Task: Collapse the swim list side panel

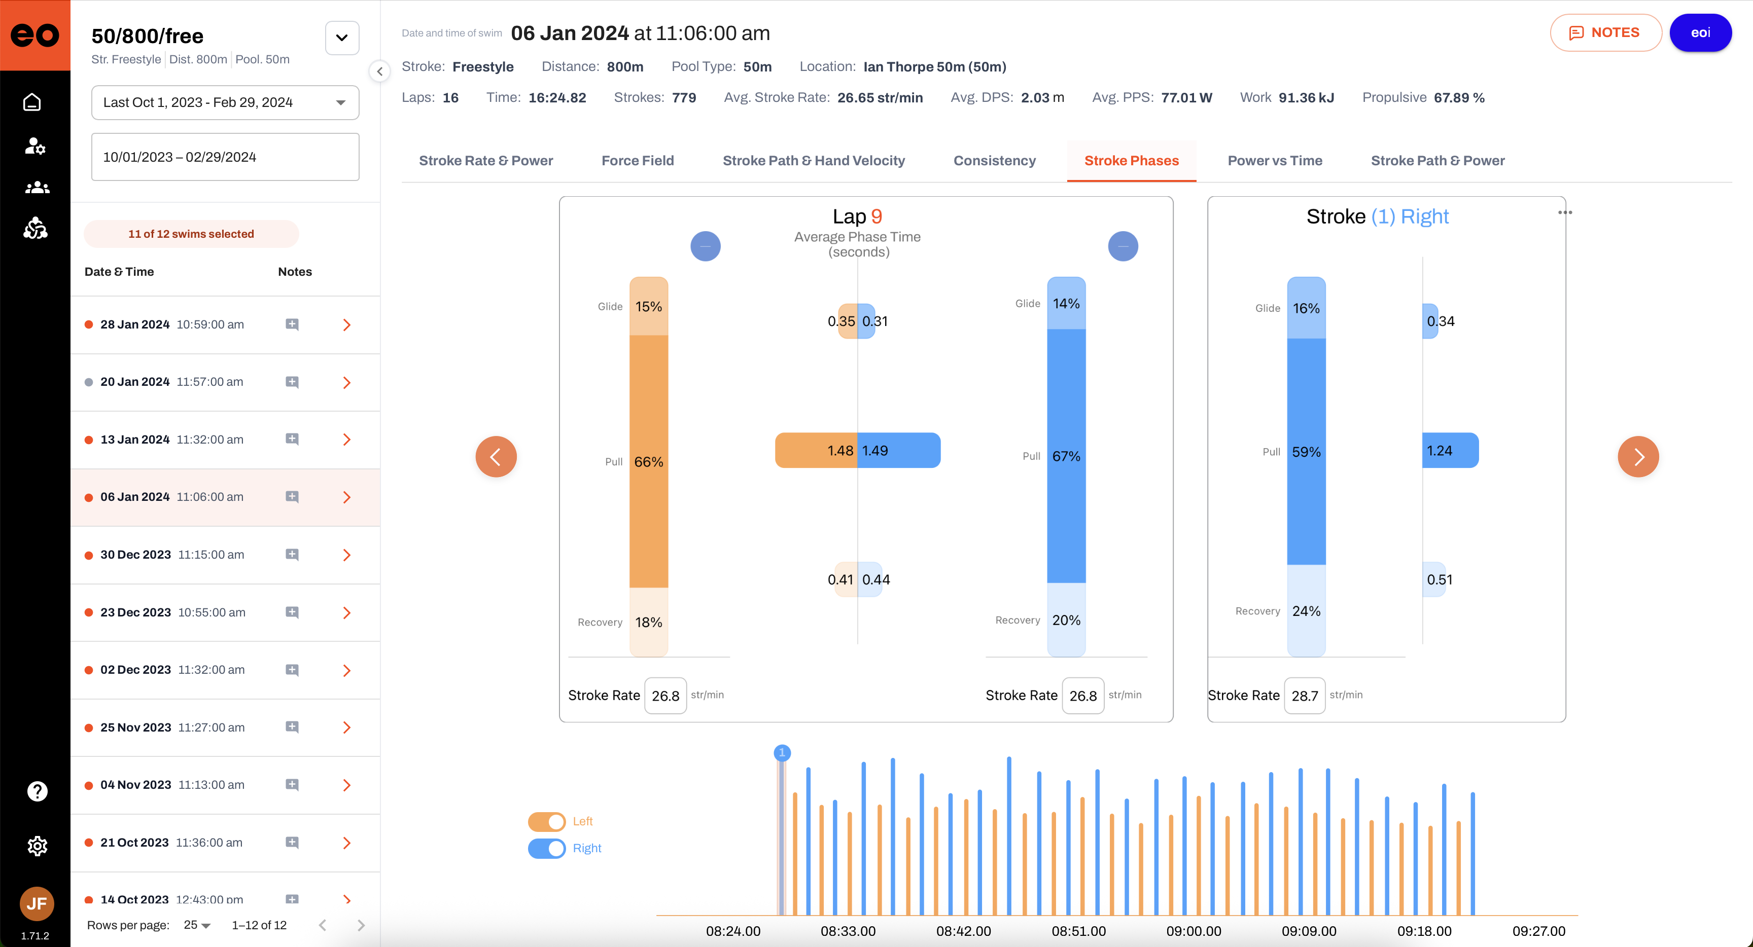Action: [380, 71]
